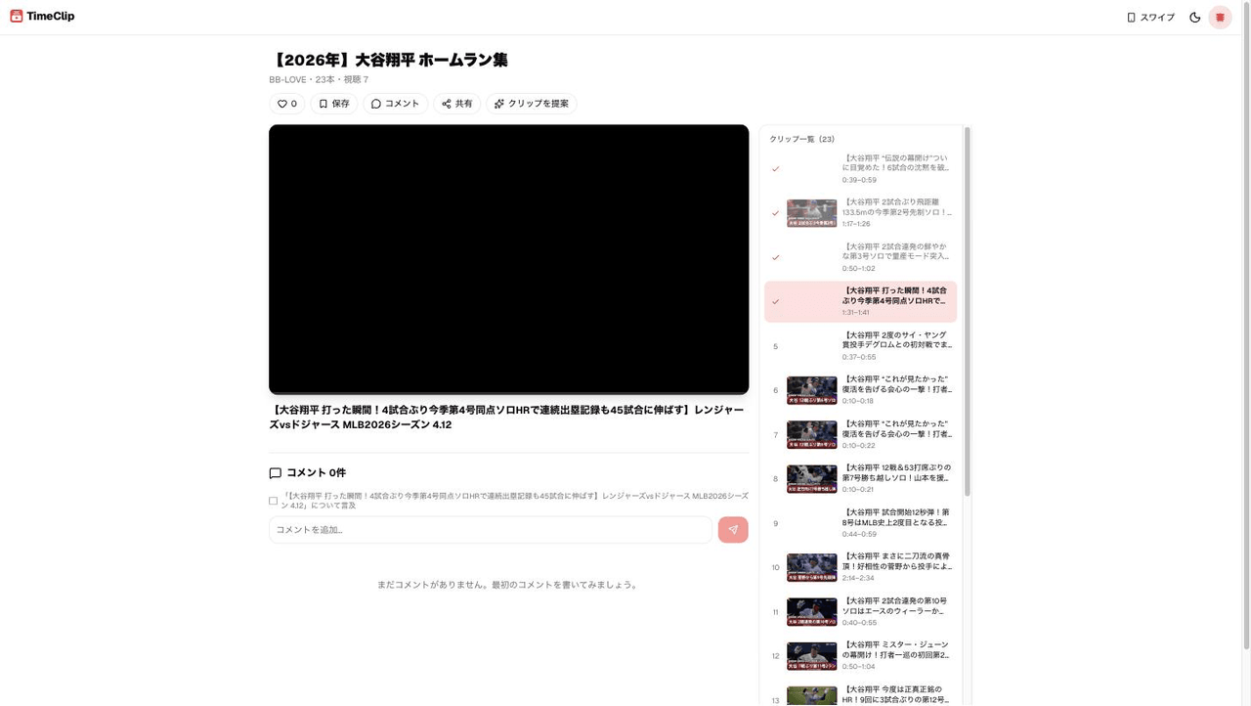Click the clip list scrollbar
Screen dimensions: 1251x706
click(x=968, y=311)
